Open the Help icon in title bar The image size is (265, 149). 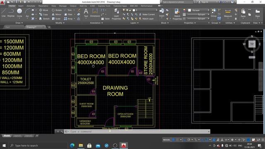tap(232, 2)
